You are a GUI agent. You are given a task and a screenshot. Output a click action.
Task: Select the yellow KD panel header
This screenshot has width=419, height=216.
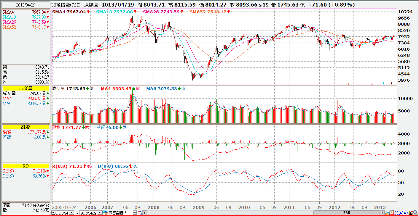click(x=26, y=166)
